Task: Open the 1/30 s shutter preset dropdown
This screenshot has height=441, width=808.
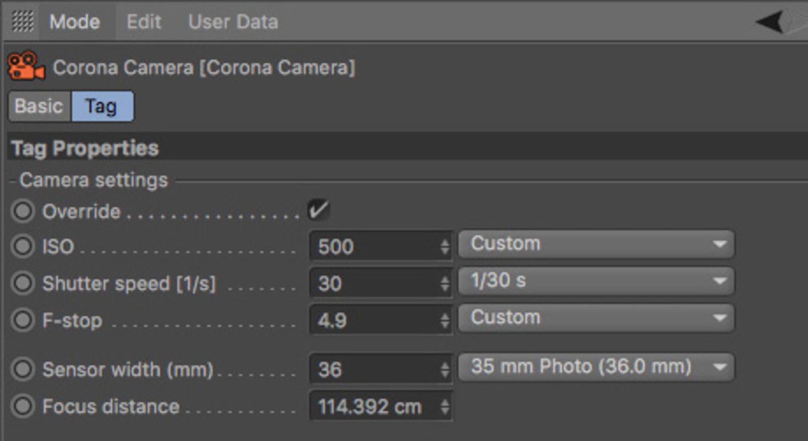Action: (596, 281)
